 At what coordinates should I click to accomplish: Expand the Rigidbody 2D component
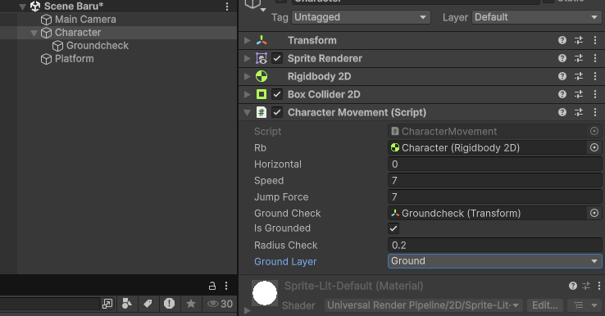[x=248, y=76]
